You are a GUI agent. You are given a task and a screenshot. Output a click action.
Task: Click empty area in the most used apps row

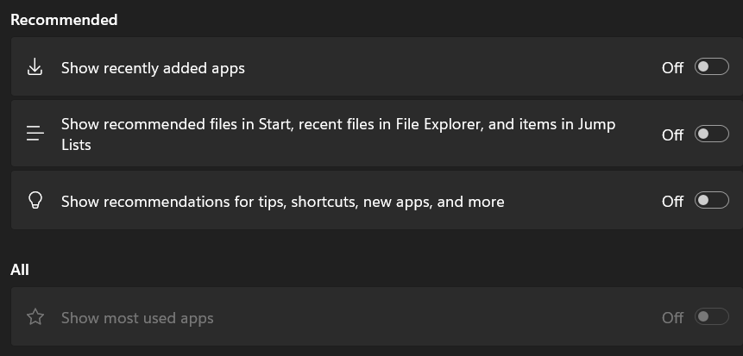pyautogui.click(x=431, y=318)
